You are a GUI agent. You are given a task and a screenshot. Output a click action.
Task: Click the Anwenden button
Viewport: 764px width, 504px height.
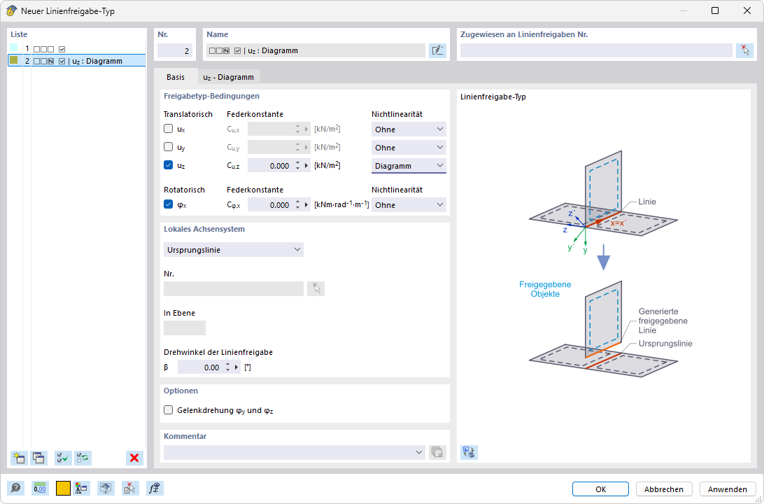(728, 489)
